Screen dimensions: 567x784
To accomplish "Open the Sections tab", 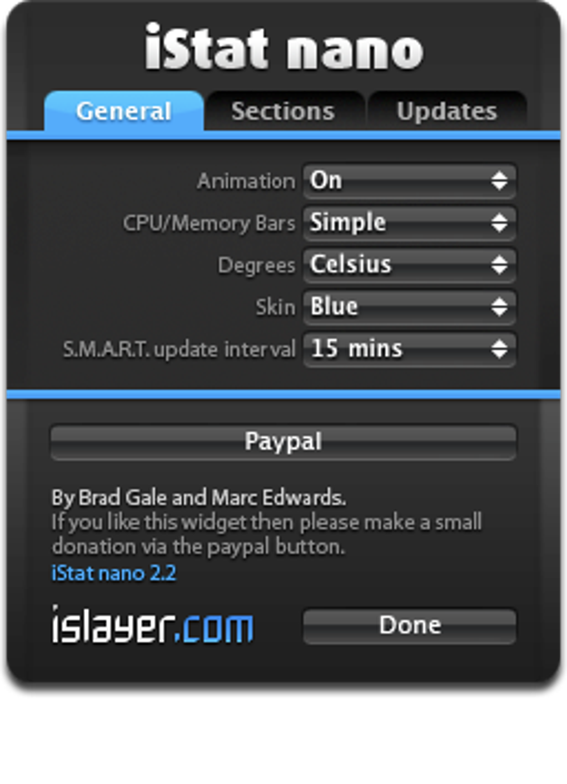I will click(x=283, y=111).
